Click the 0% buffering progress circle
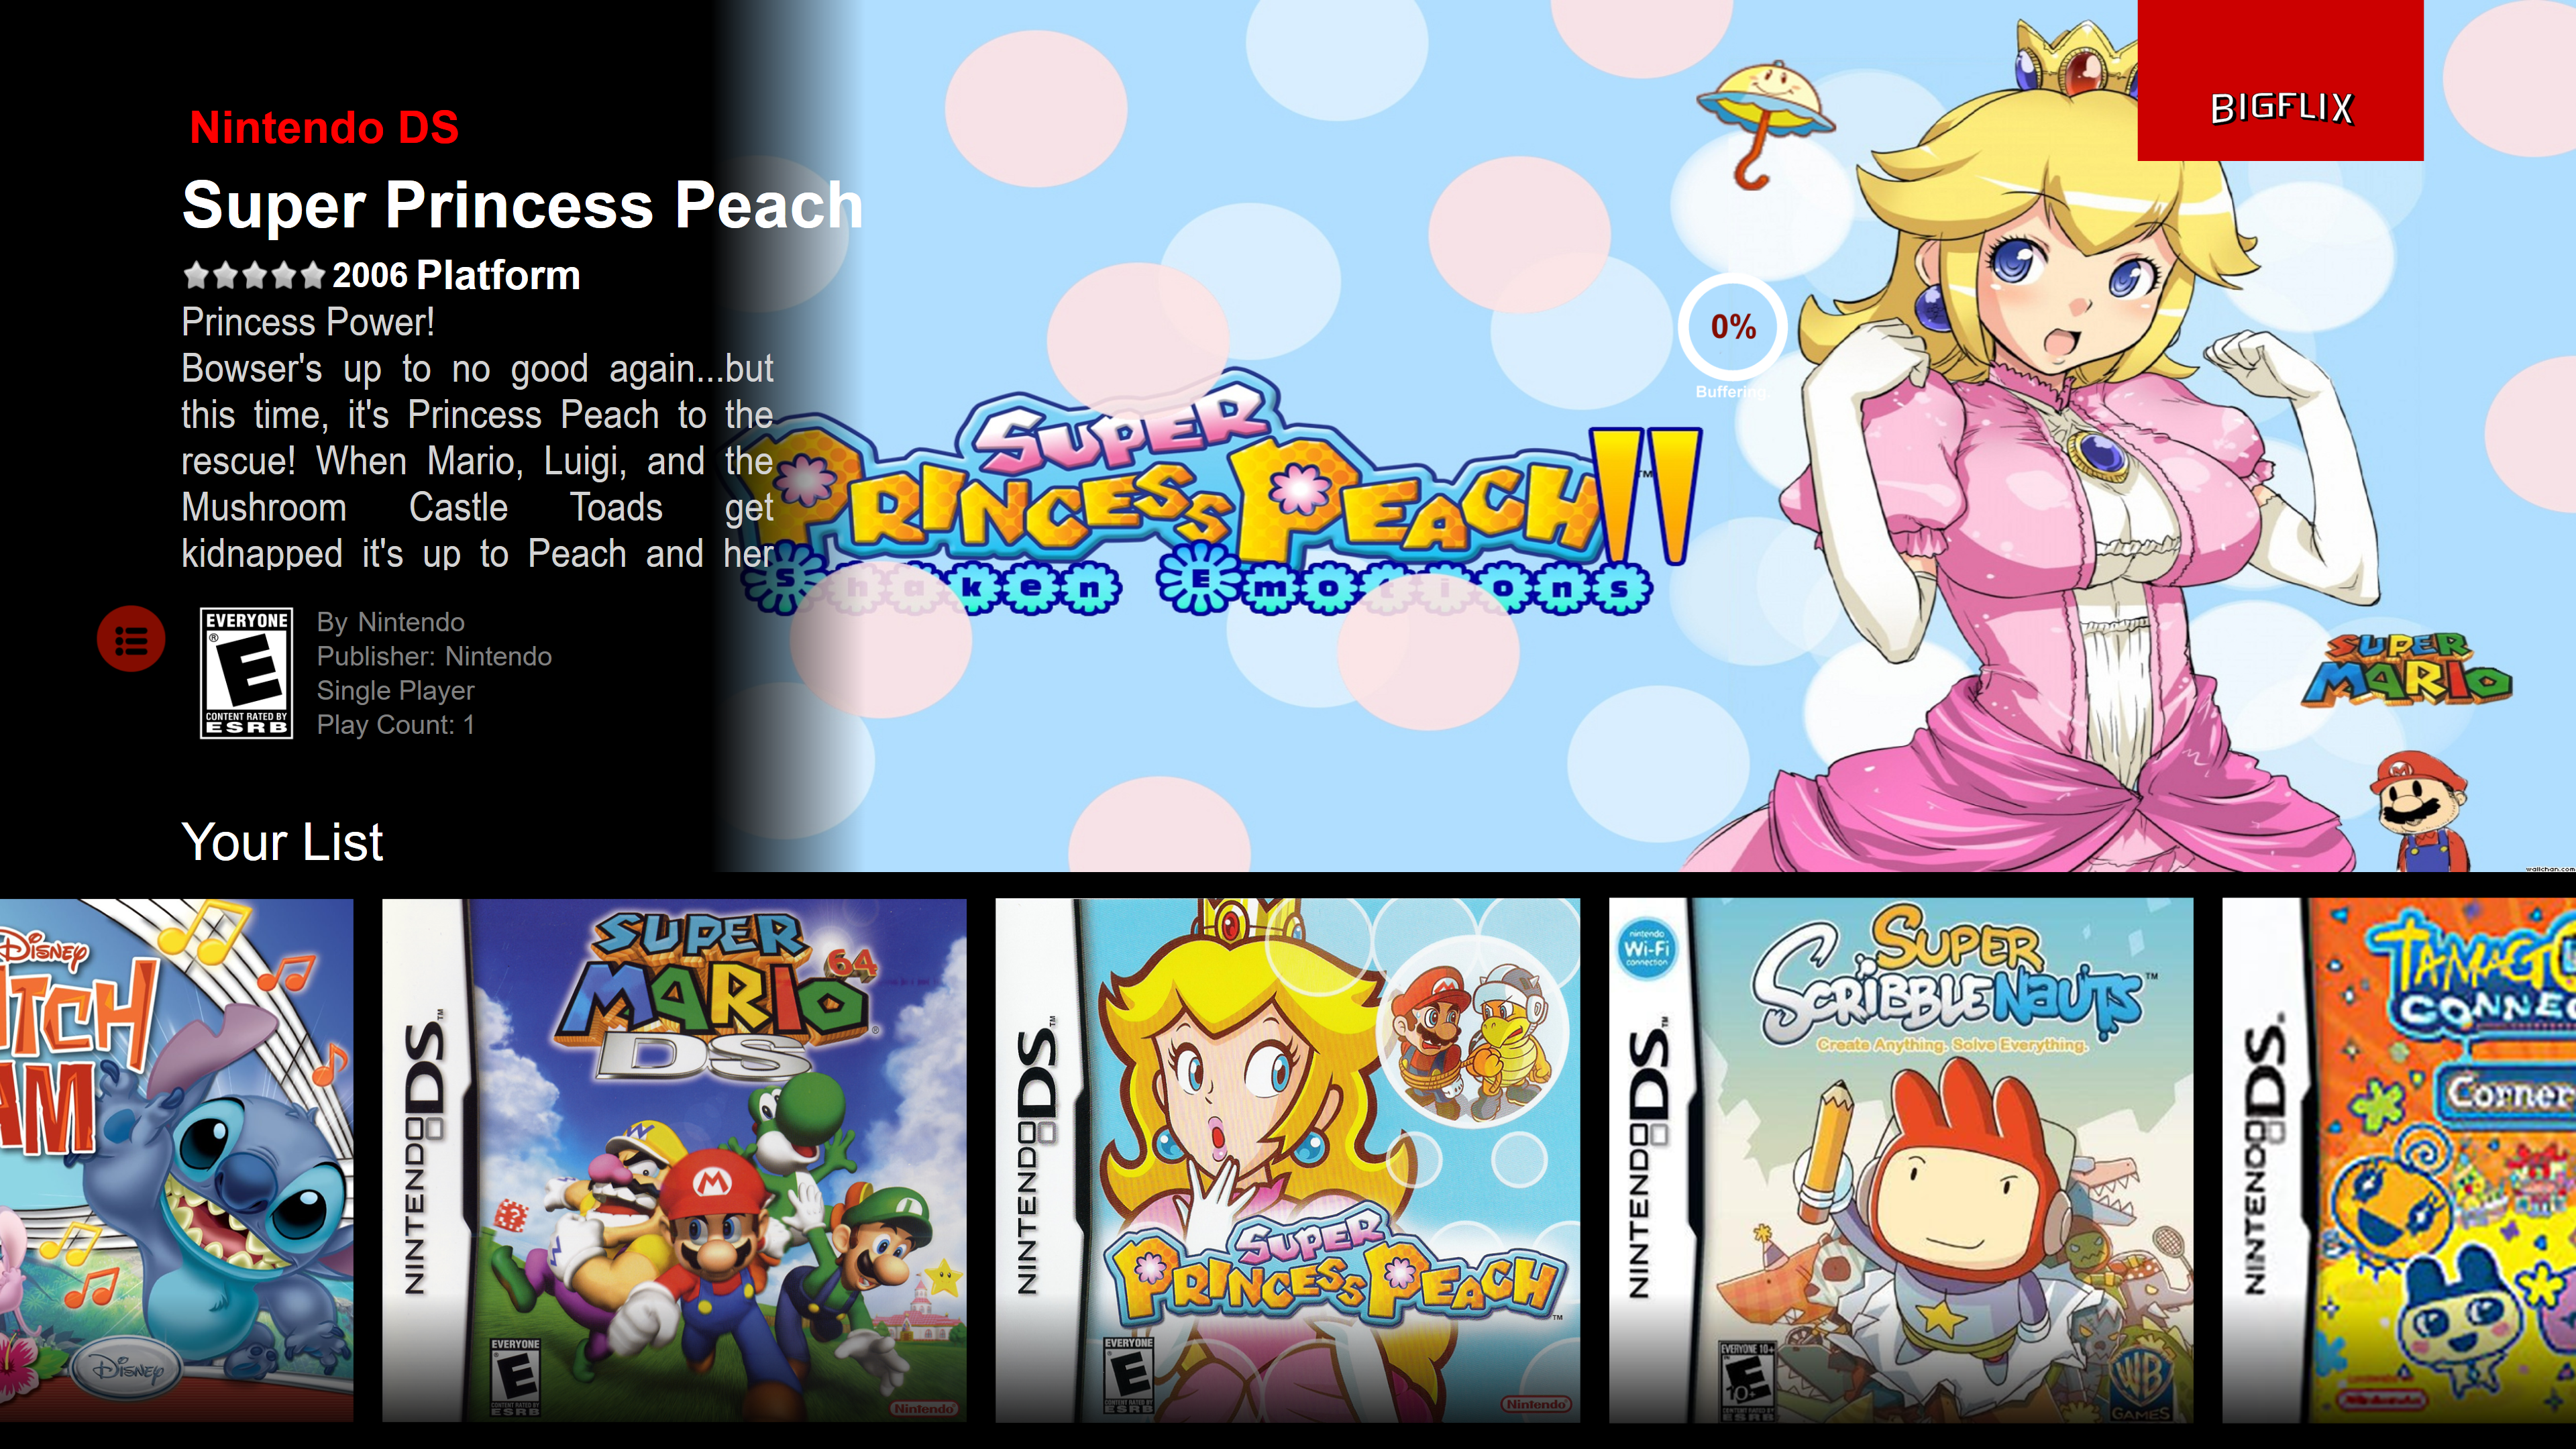The height and width of the screenshot is (1449, 2576). (x=1732, y=327)
